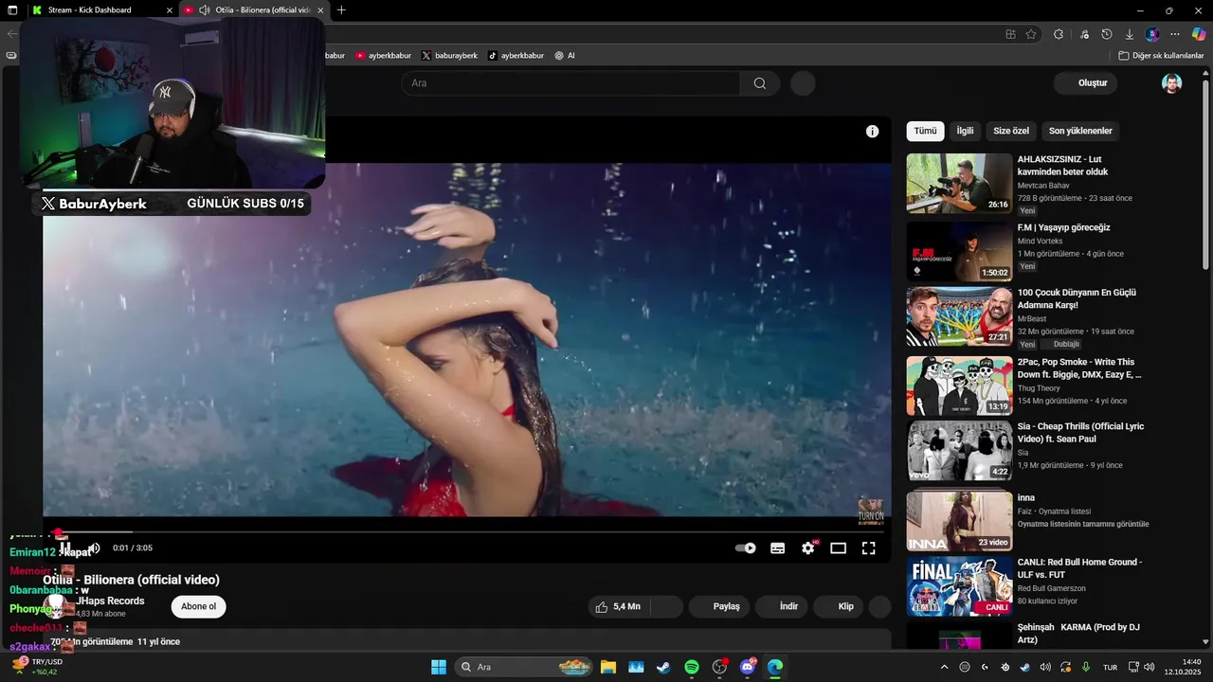Open the 'inna' playlist with 23 videos
1213x682 pixels.
(959, 521)
